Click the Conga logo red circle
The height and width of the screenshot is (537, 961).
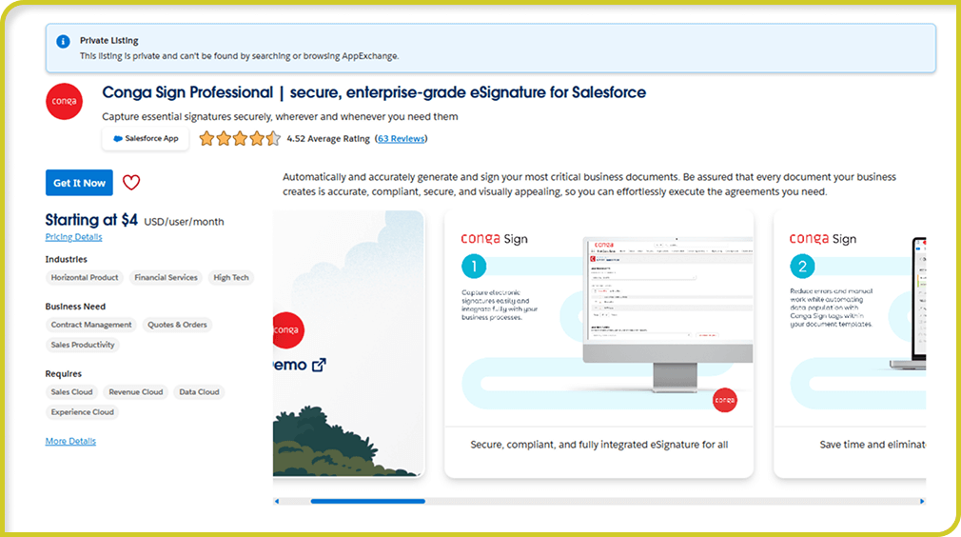click(x=64, y=103)
